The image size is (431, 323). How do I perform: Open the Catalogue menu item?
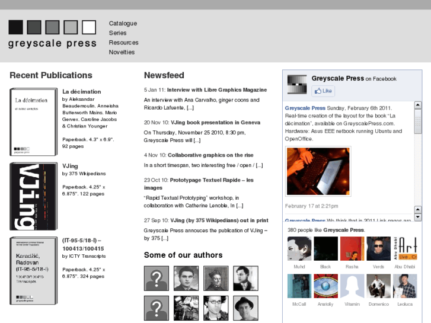(123, 23)
